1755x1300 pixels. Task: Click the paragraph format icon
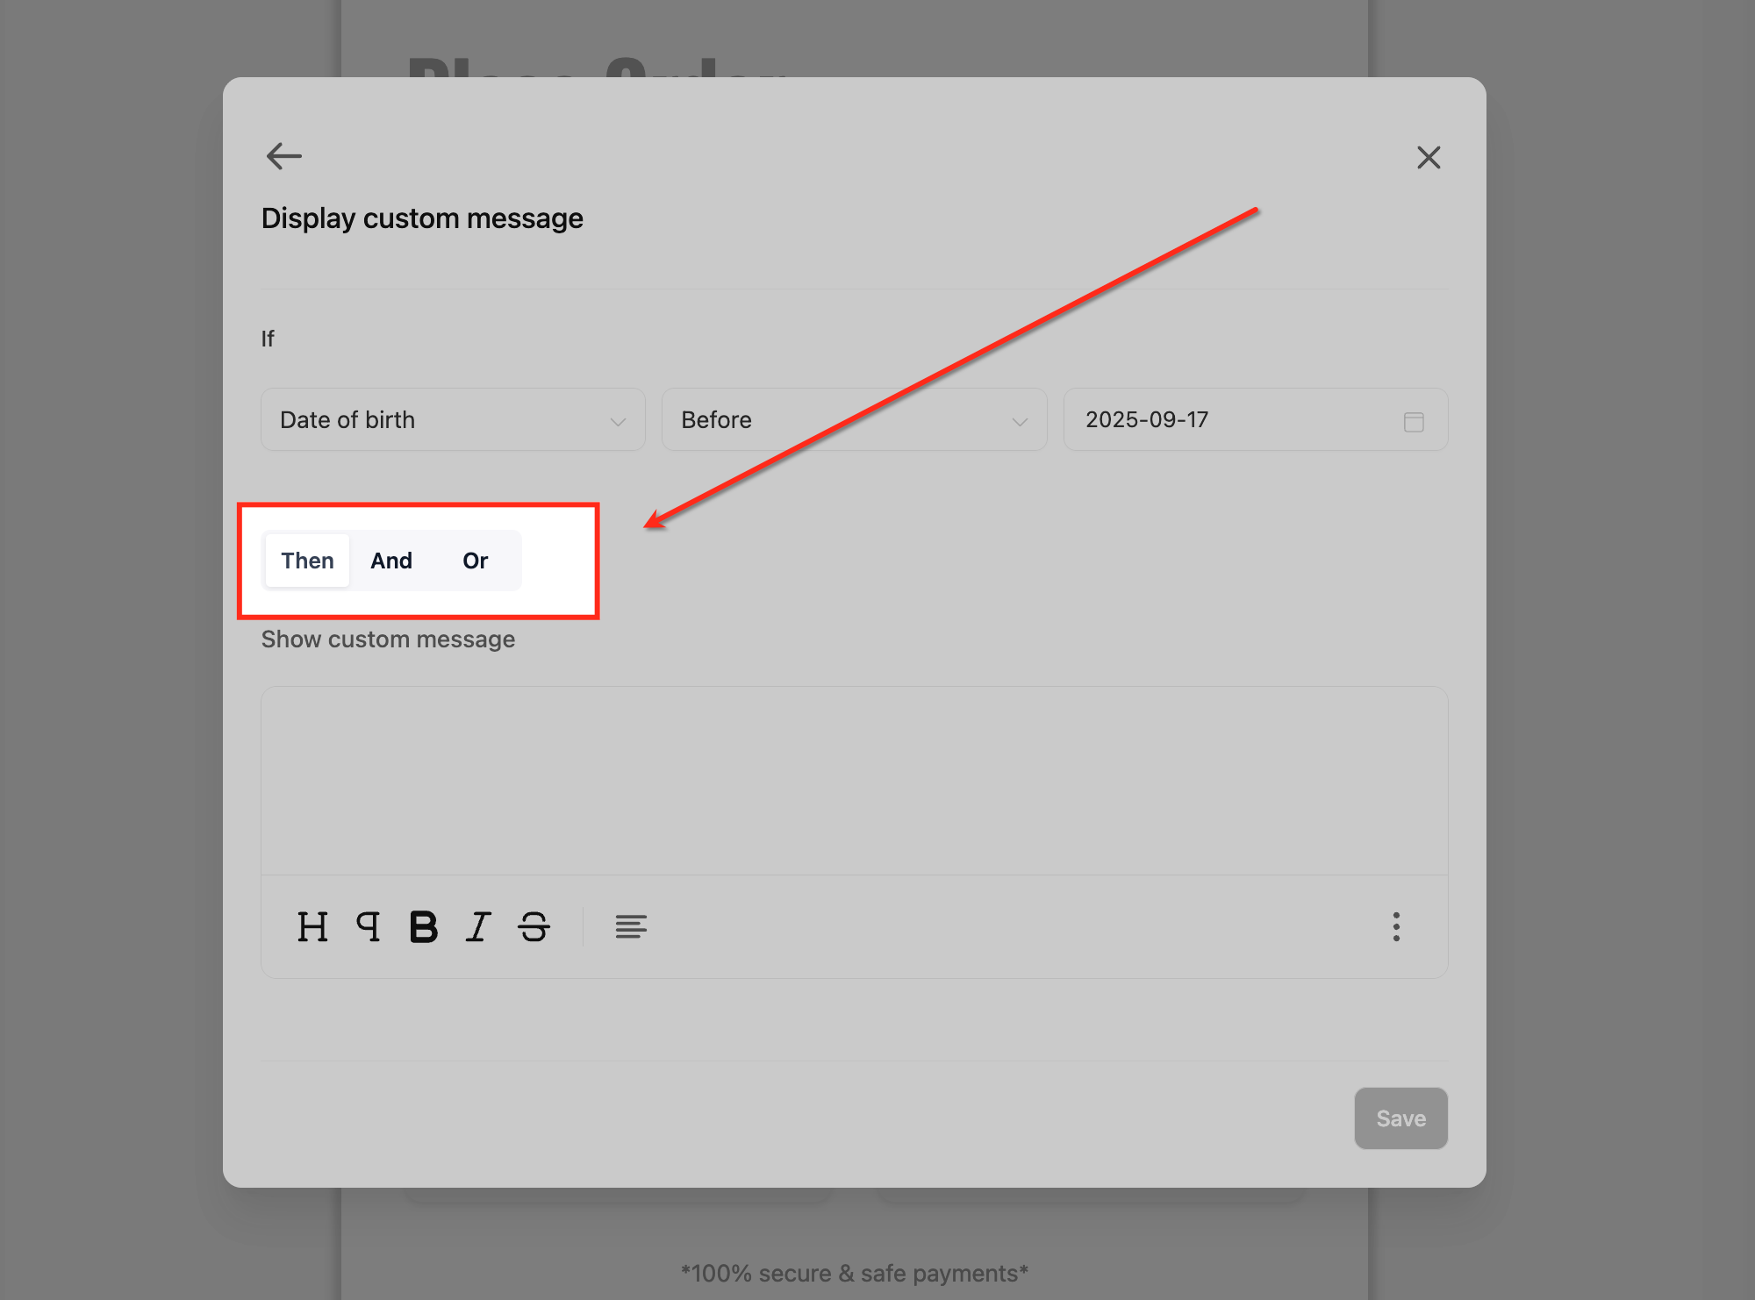pos(369,926)
